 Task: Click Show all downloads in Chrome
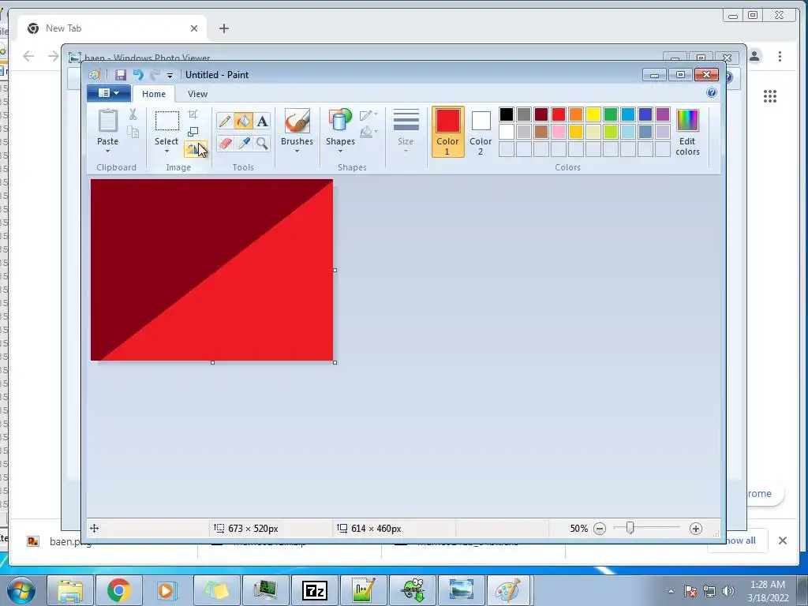coord(740,541)
